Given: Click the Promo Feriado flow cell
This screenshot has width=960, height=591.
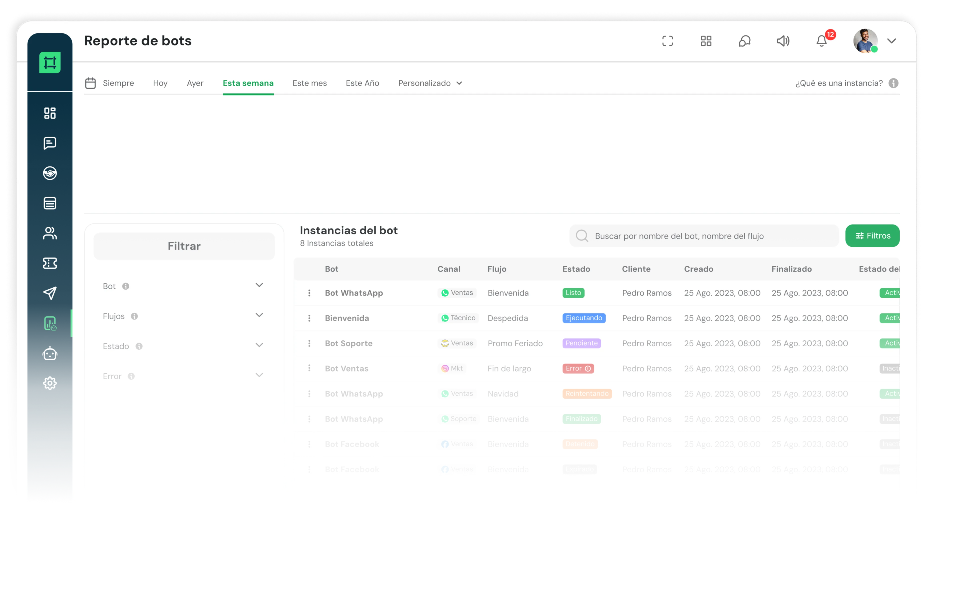Looking at the screenshot, I should (x=515, y=343).
